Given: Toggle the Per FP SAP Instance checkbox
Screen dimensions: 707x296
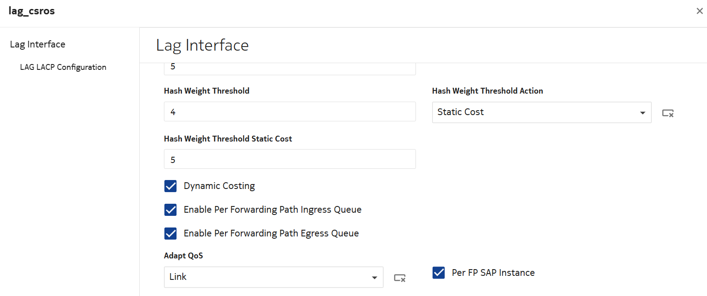Looking at the screenshot, I should pyautogui.click(x=439, y=273).
